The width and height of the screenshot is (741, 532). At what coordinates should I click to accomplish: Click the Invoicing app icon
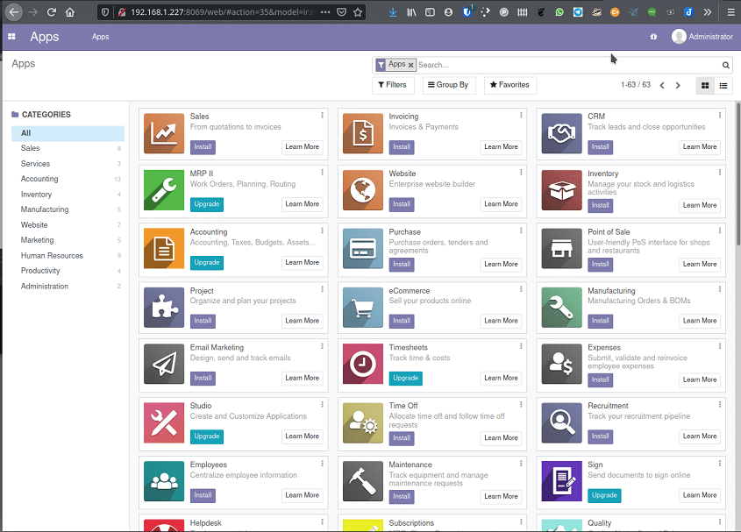[x=363, y=134]
